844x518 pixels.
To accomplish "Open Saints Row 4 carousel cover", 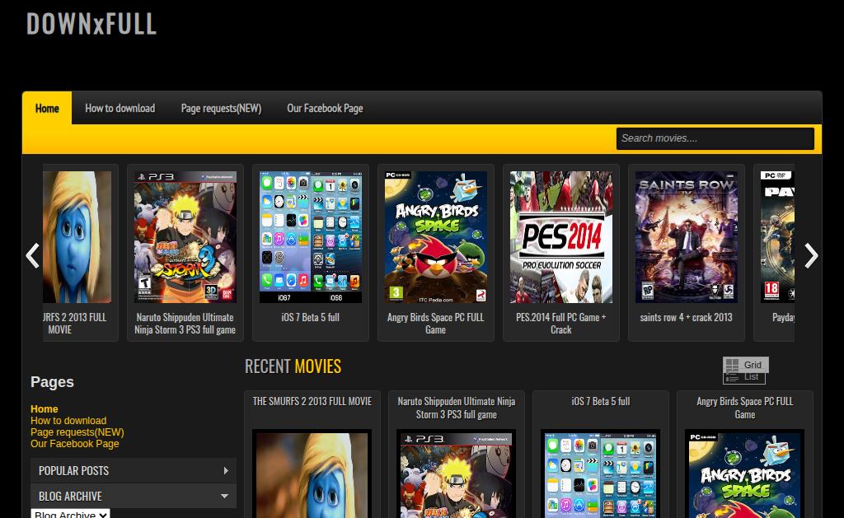I will (x=687, y=237).
